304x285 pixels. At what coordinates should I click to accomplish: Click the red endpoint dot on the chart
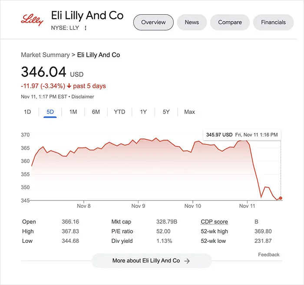(x=281, y=198)
